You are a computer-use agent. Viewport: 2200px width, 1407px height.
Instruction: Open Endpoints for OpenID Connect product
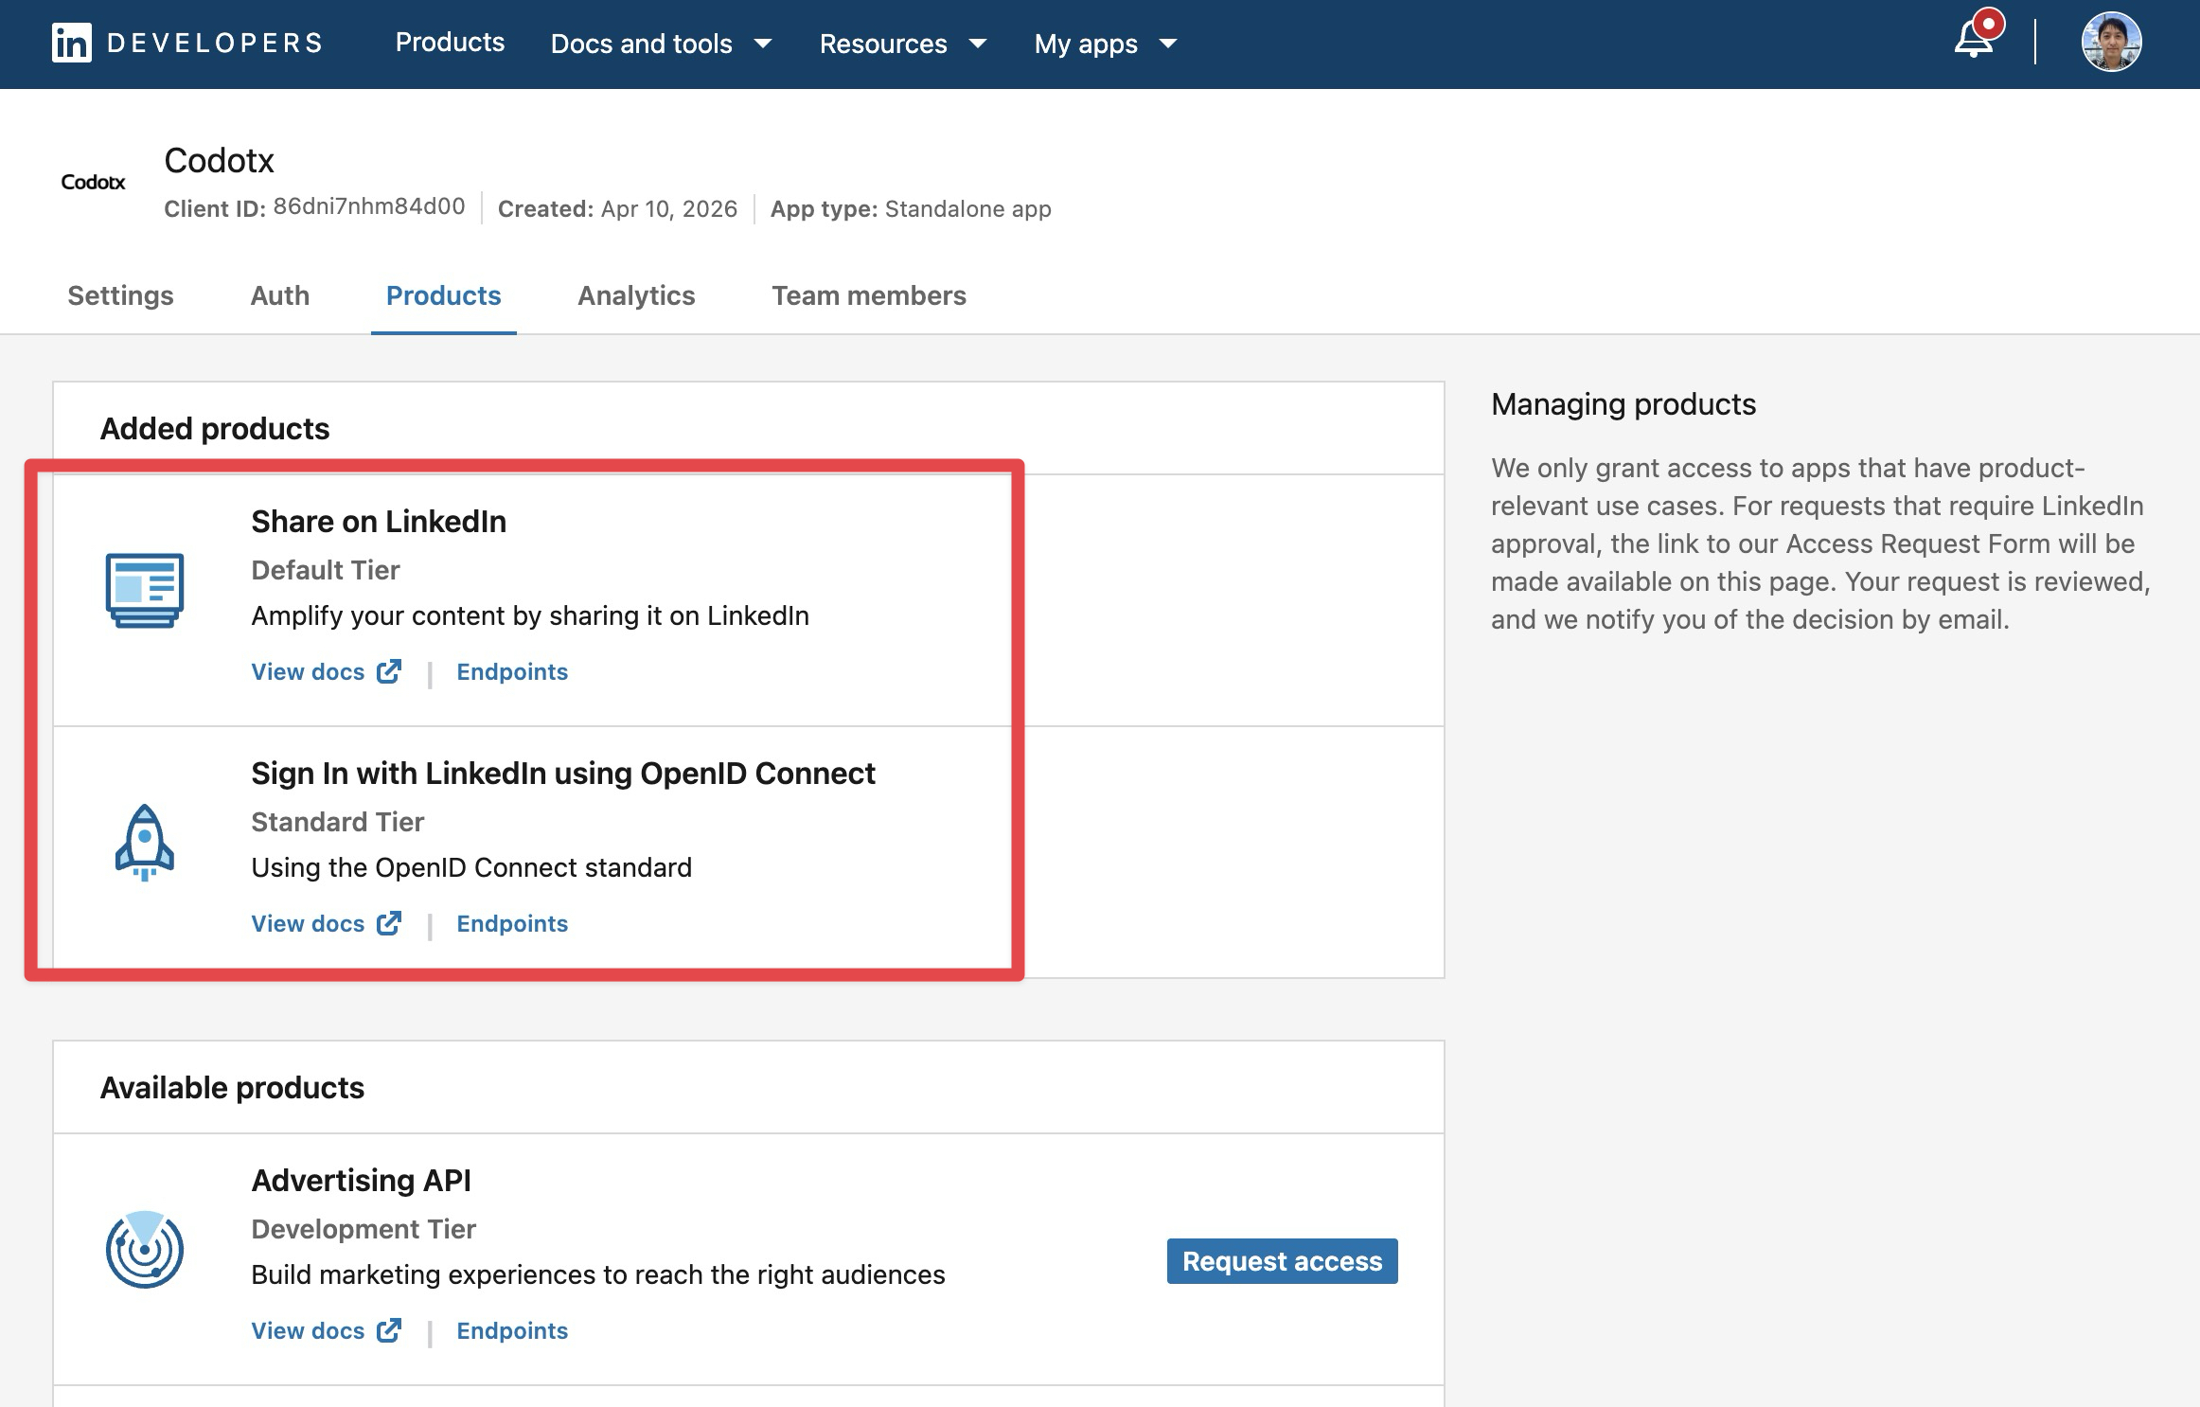tap(512, 923)
